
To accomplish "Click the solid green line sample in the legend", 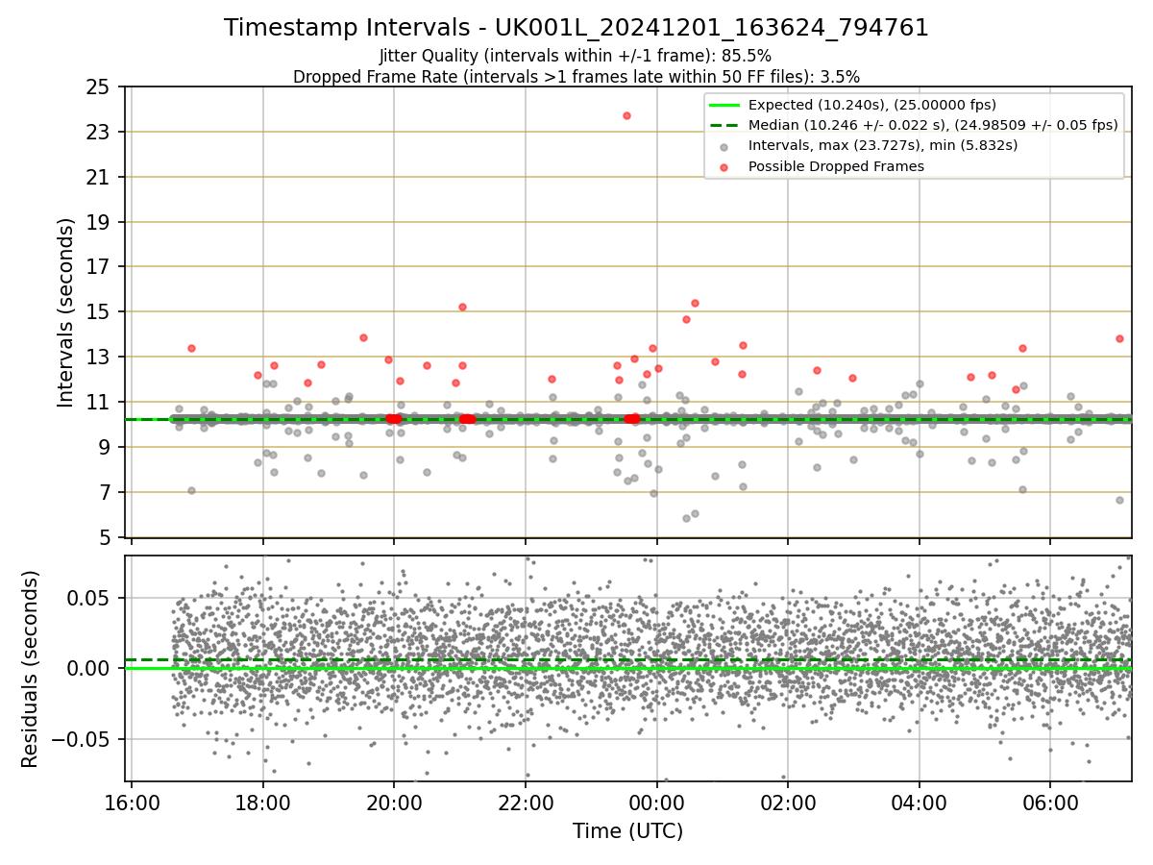I will pyautogui.click(x=724, y=105).
